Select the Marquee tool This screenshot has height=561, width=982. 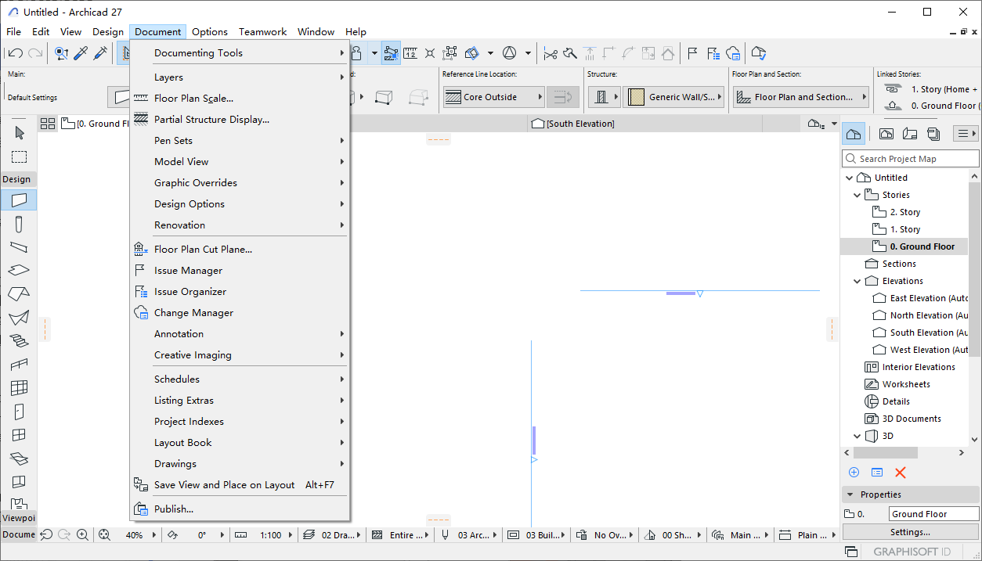tap(20, 156)
